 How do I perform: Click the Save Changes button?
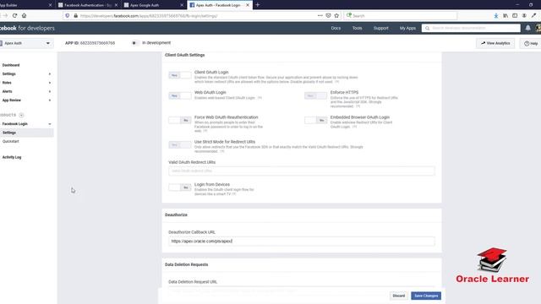[426, 296]
